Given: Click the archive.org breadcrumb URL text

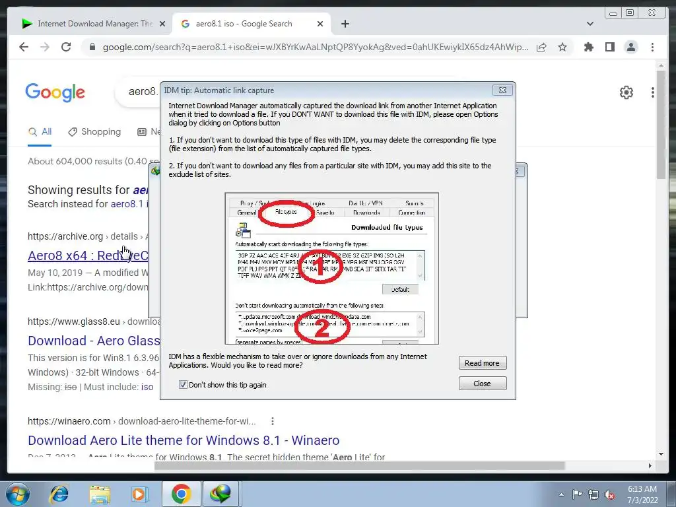Looking at the screenshot, I should click(88, 236).
